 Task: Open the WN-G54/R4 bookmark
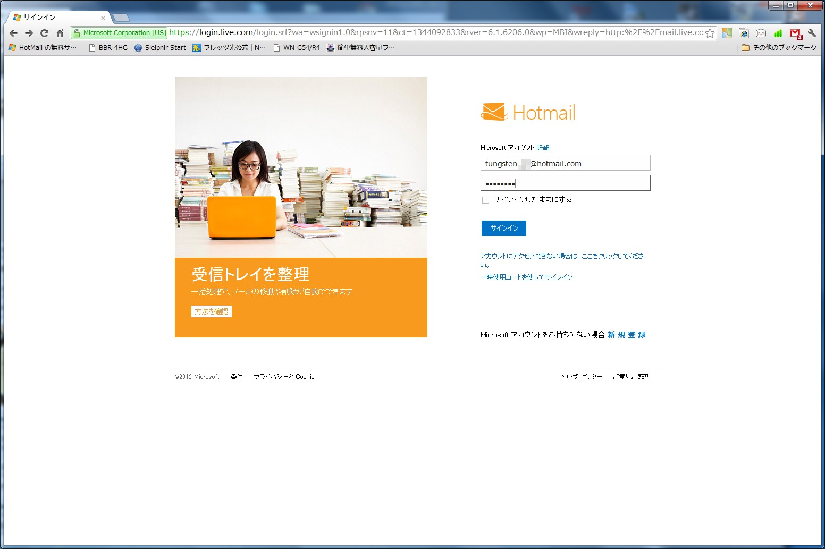pyautogui.click(x=297, y=47)
